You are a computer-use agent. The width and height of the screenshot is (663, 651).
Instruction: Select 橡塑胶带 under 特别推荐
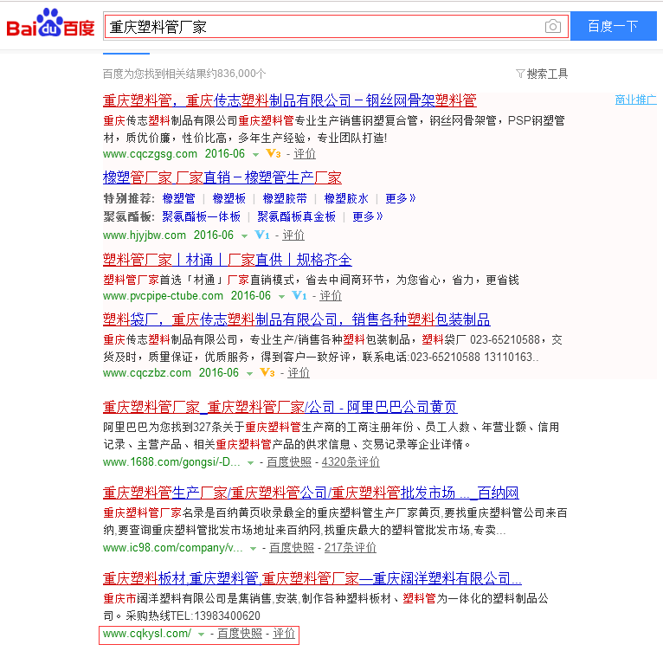click(x=284, y=198)
